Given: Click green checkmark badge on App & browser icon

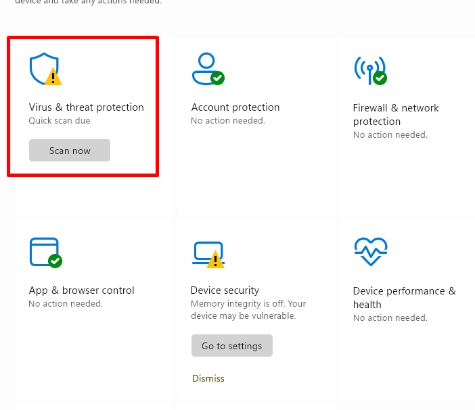Looking at the screenshot, I should [55, 261].
